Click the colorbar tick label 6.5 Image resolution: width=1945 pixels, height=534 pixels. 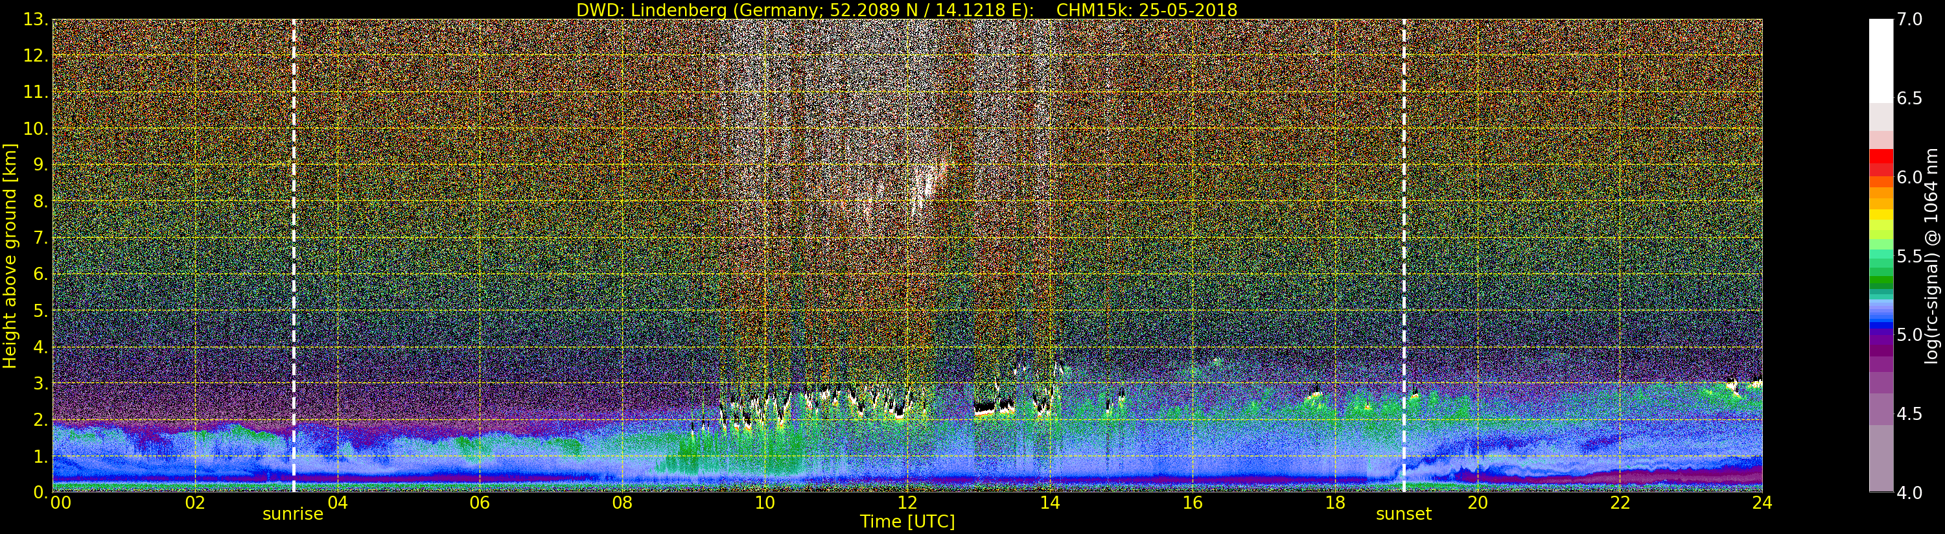coord(1909,99)
